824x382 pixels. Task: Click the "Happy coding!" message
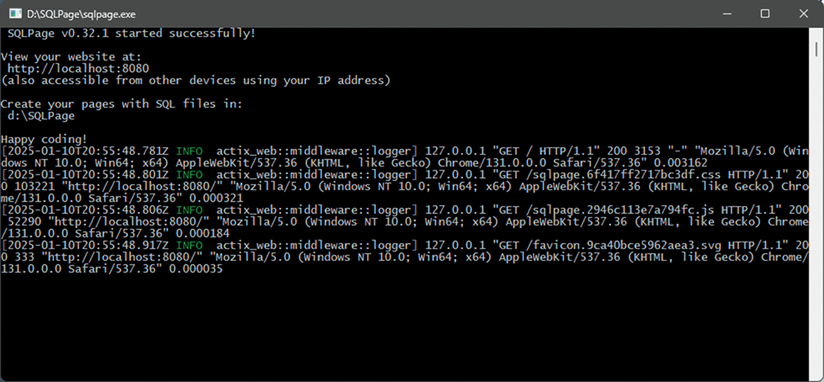44,139
